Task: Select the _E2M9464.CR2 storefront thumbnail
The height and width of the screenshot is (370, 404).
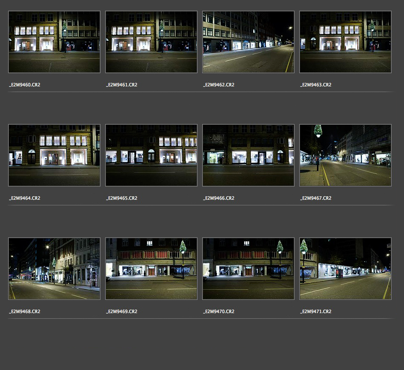Action: click(x=54, y=155)
